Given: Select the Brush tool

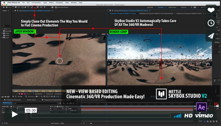Looking at the screenshot, I should [x=32, y=7].
